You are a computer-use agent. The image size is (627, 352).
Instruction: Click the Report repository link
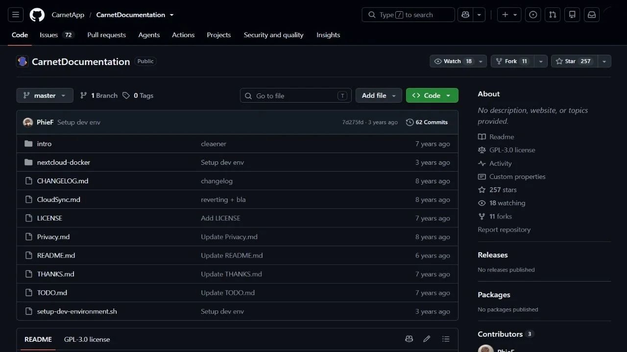pos(504,229)
